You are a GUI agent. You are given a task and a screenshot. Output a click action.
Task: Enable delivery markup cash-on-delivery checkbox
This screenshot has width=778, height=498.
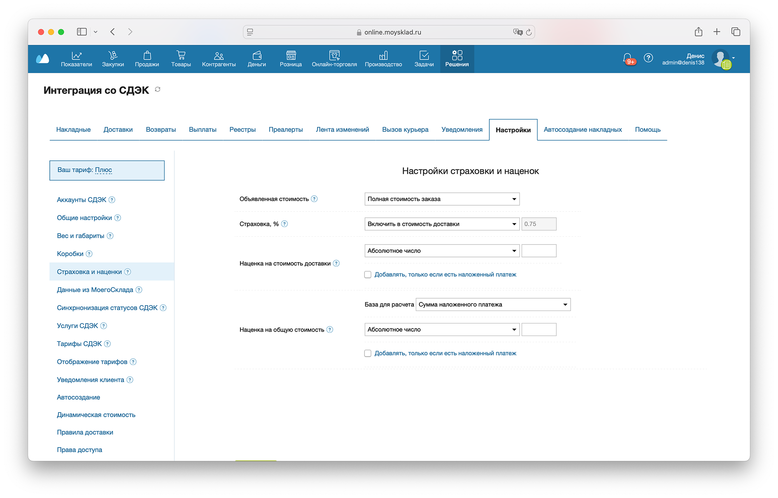368,275
